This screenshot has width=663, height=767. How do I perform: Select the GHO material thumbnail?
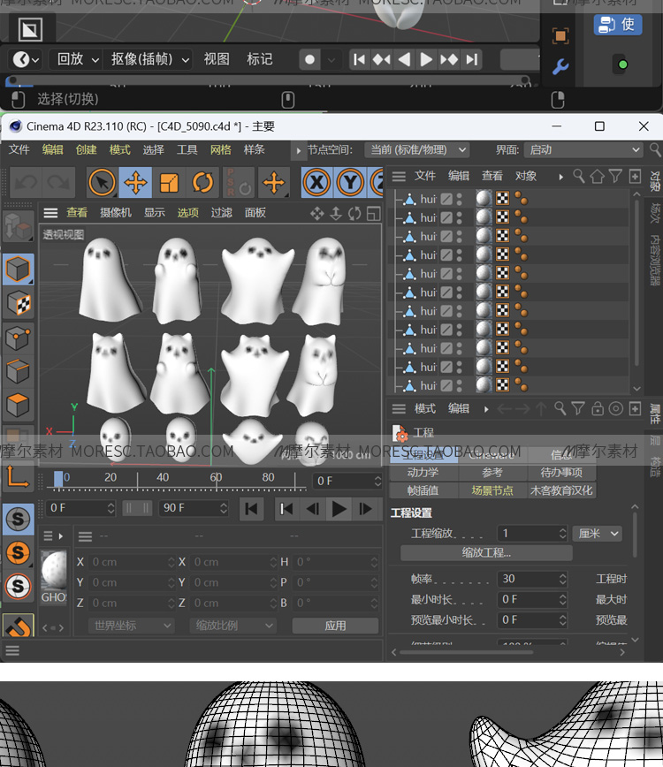[x=54, y=570]
